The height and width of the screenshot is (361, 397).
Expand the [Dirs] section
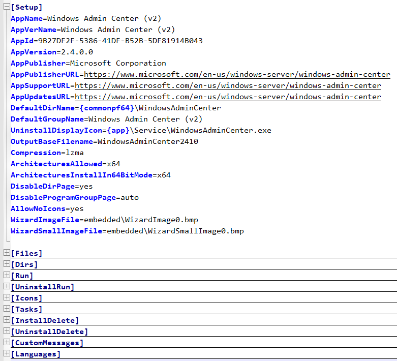point(6,264)
